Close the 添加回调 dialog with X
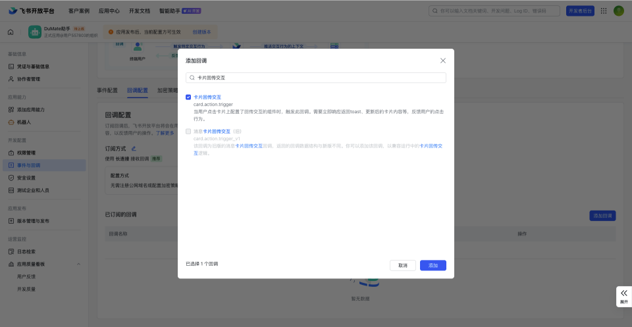The width and height of the screenshot is (632, 327). tap(442, 61)
